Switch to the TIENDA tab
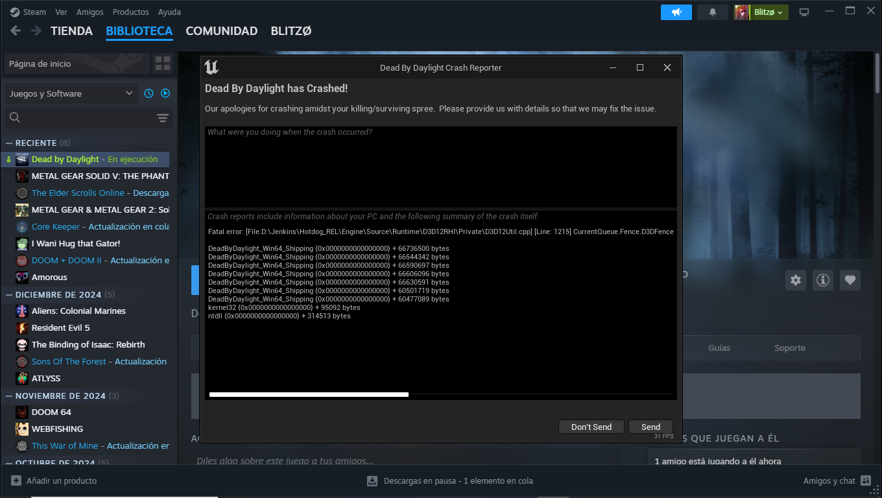The height and width of the screenshot is (498, 882). coord(71,30)
